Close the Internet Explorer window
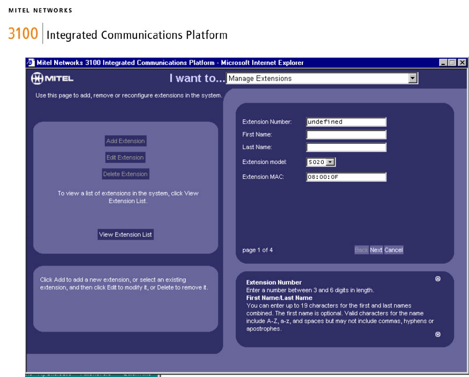The image size is (469, 377). pyautogui.click(x=462, y=62)
